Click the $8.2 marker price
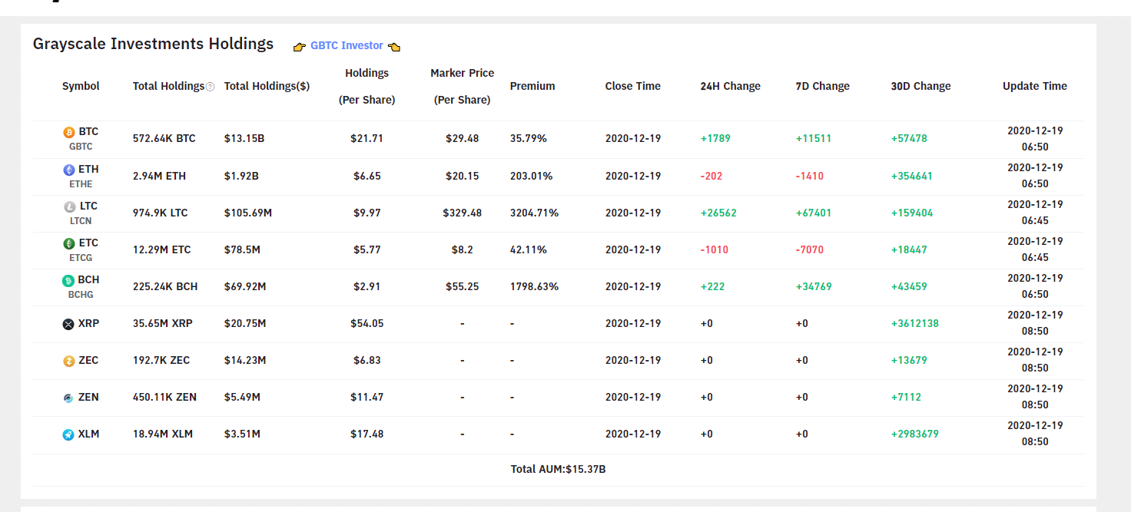Viewport: 1131px width, 512px height. tap(462, 249)
